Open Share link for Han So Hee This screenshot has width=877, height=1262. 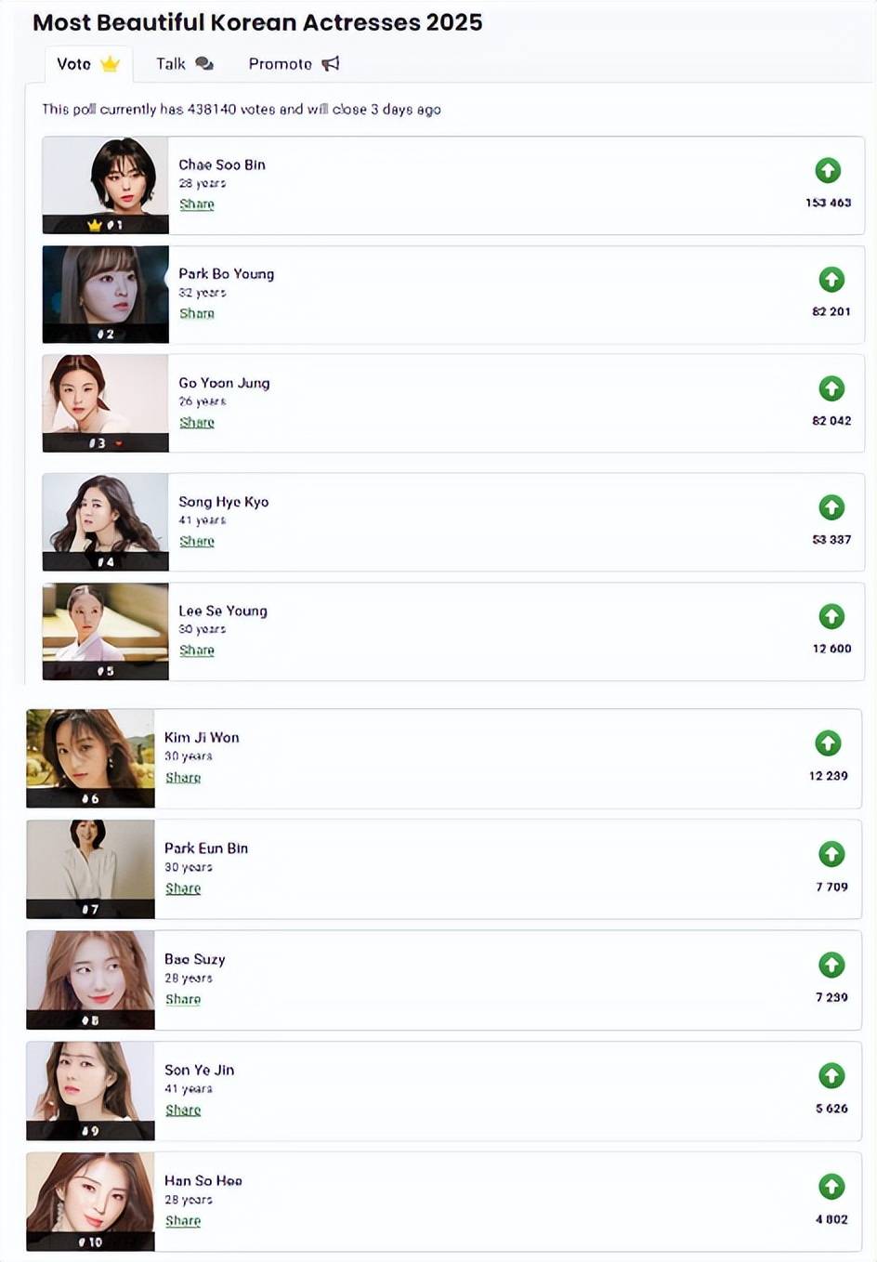coord(183,1221)
